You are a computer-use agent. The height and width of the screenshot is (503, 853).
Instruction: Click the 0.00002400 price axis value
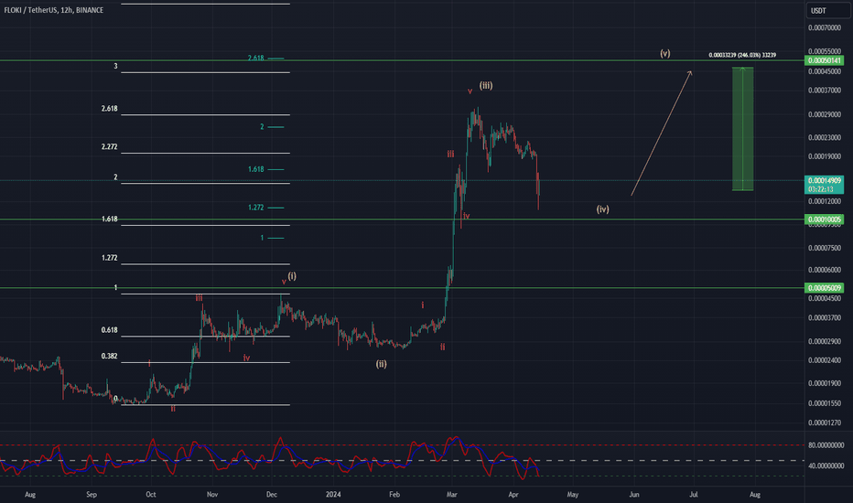click(824, 360)
